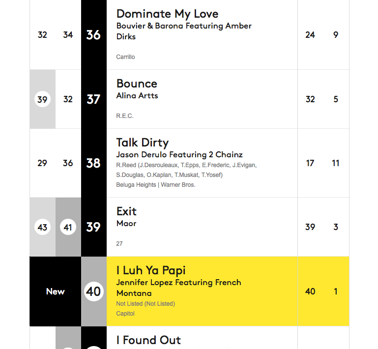378x349 pixels.
Task: Click the circled 40 rank badge
Action: click(93, 291)
